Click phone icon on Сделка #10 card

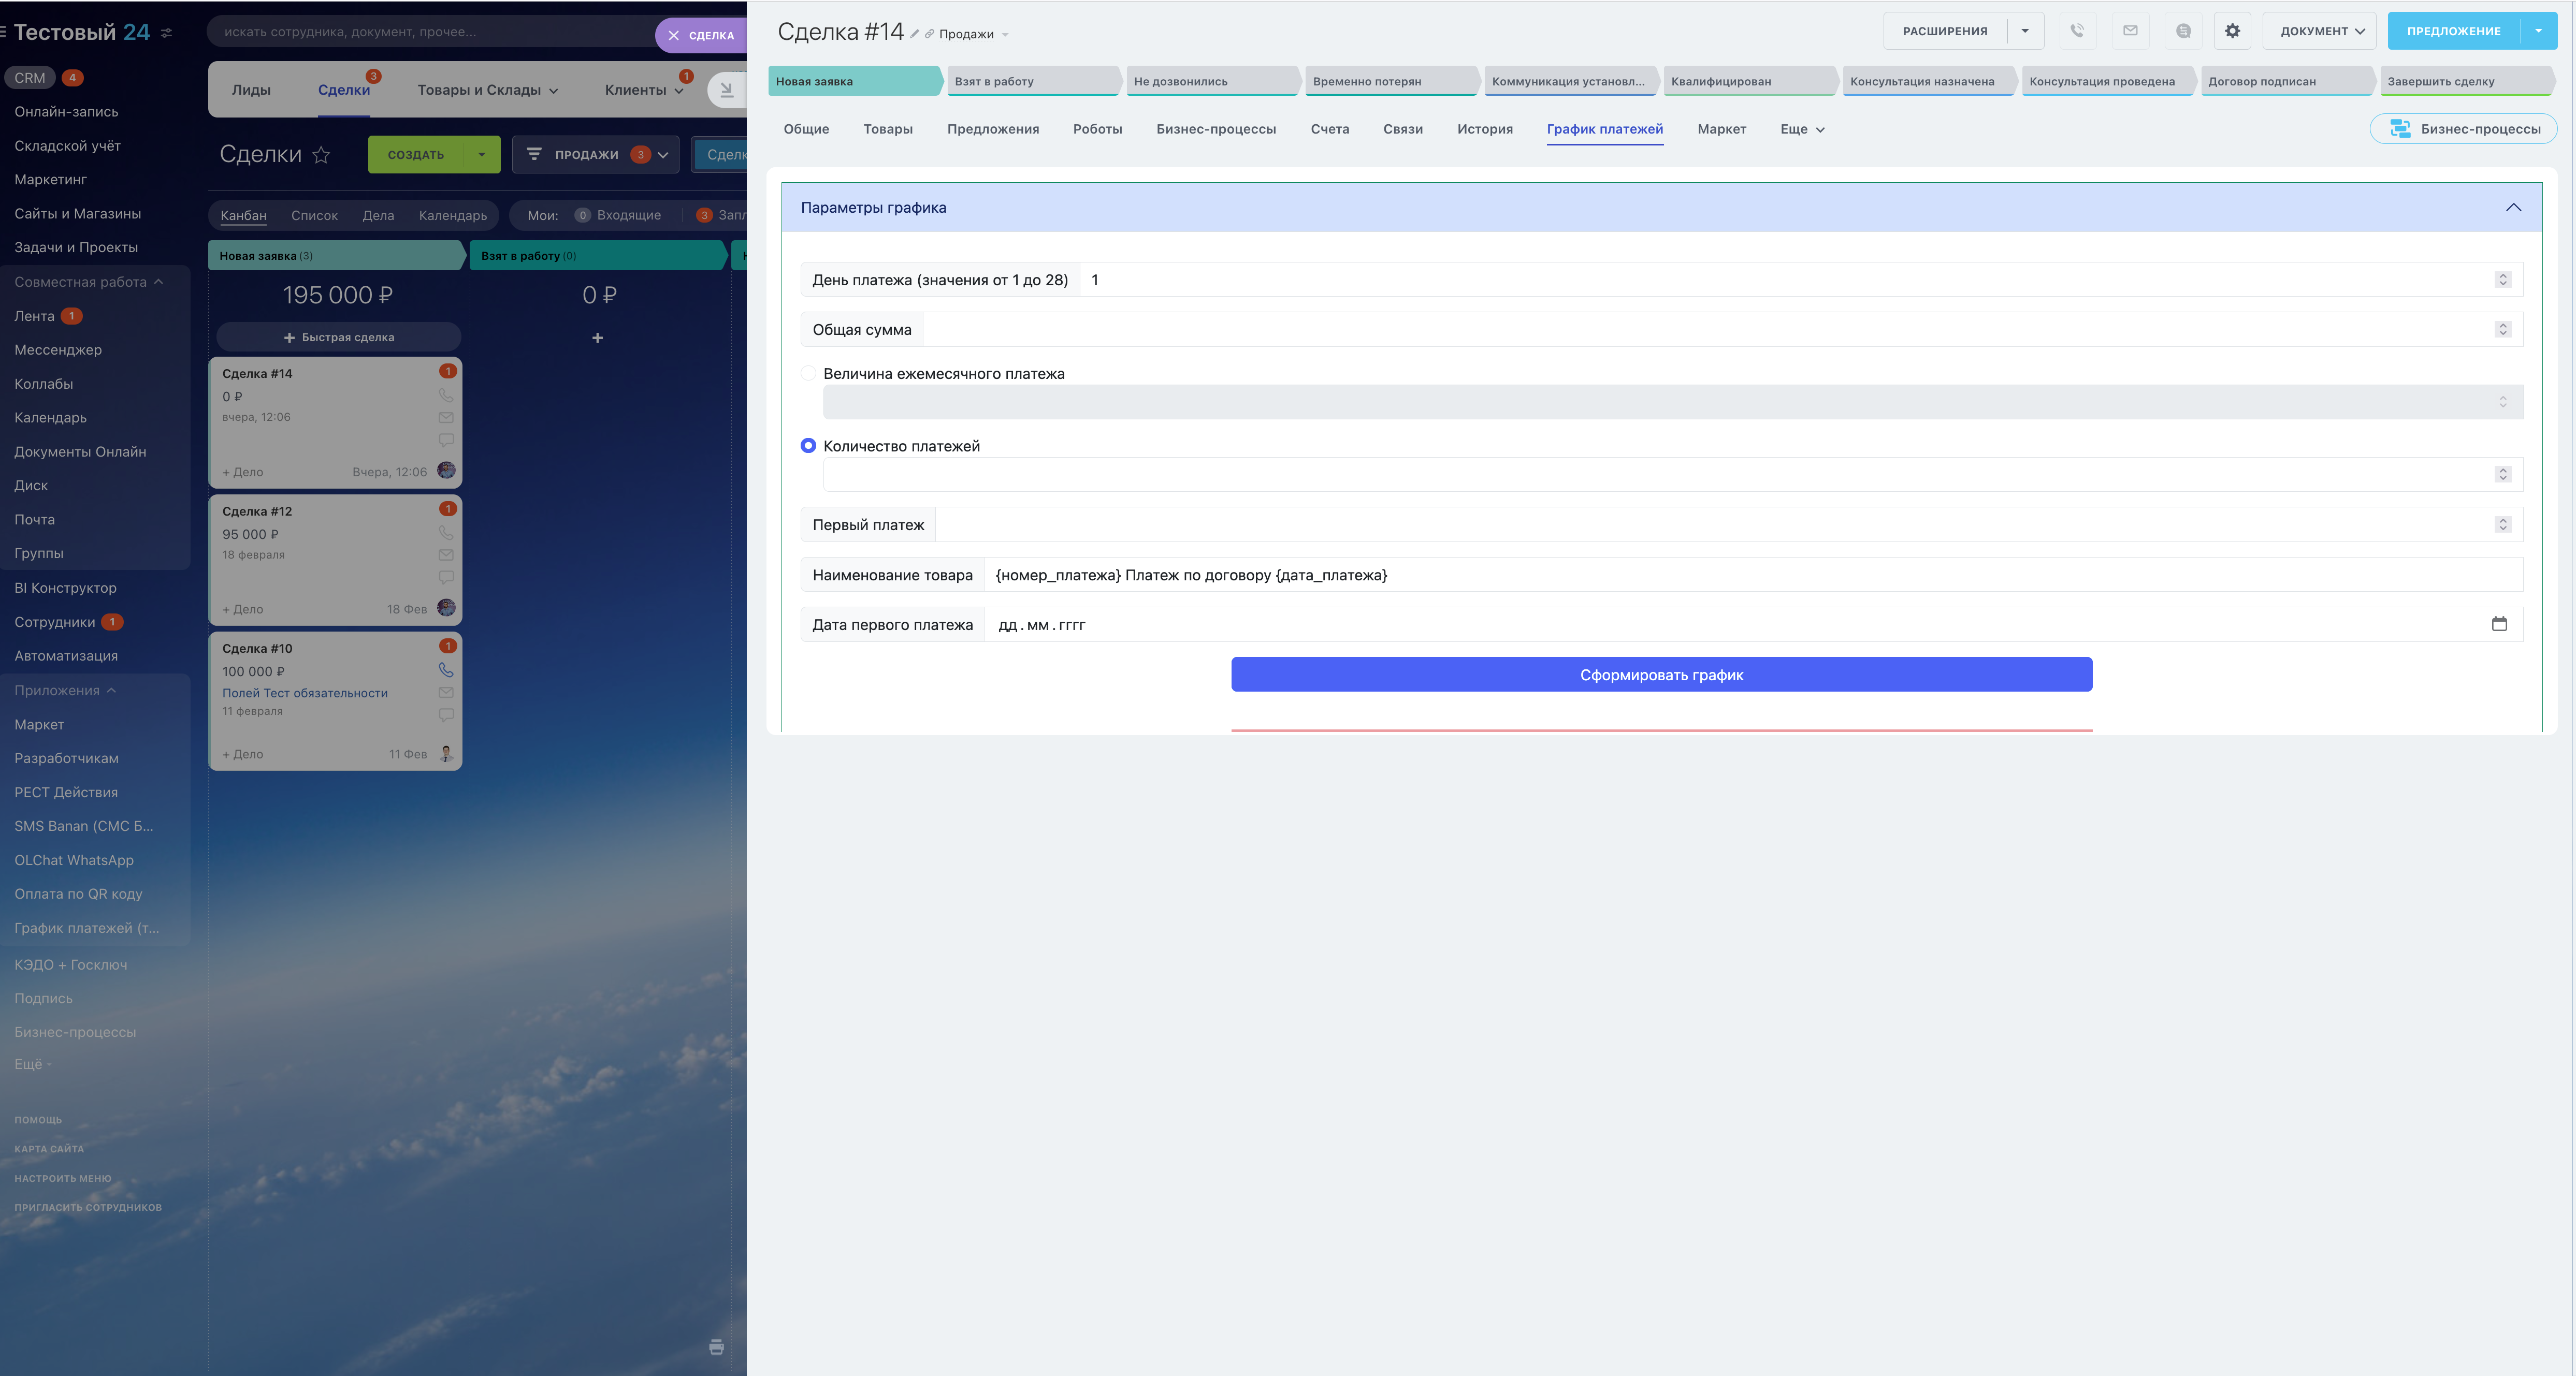coord(446,670)
